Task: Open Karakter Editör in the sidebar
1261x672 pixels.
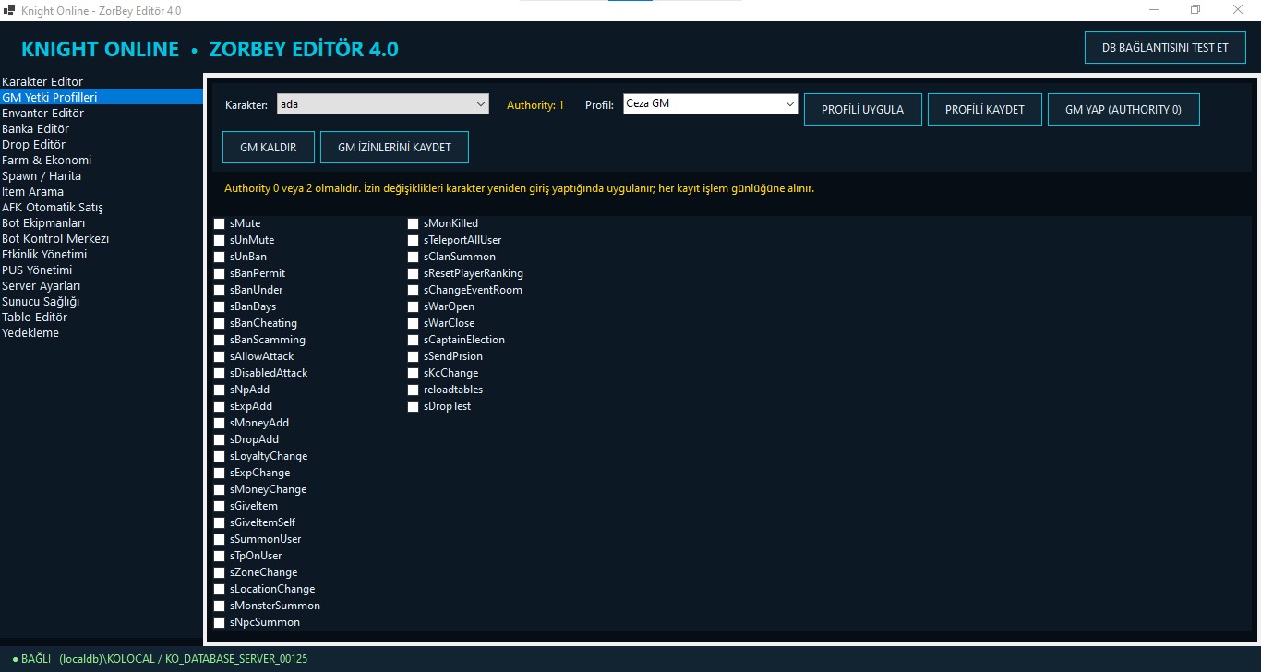Action: click(102, 81)
